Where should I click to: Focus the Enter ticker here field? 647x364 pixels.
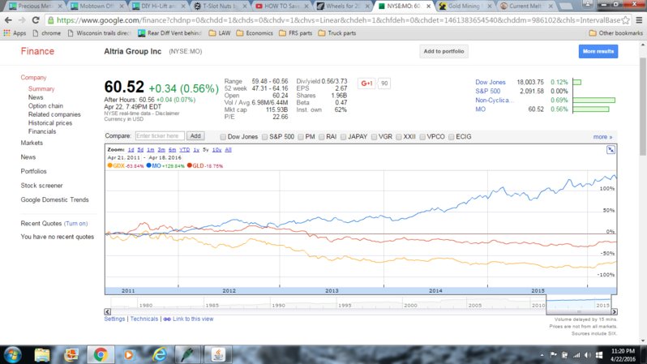pos(160,135)
